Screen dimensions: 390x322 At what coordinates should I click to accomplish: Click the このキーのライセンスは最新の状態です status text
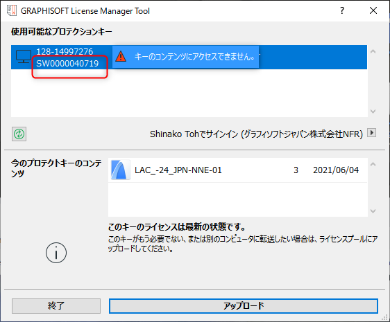point(177,226)
